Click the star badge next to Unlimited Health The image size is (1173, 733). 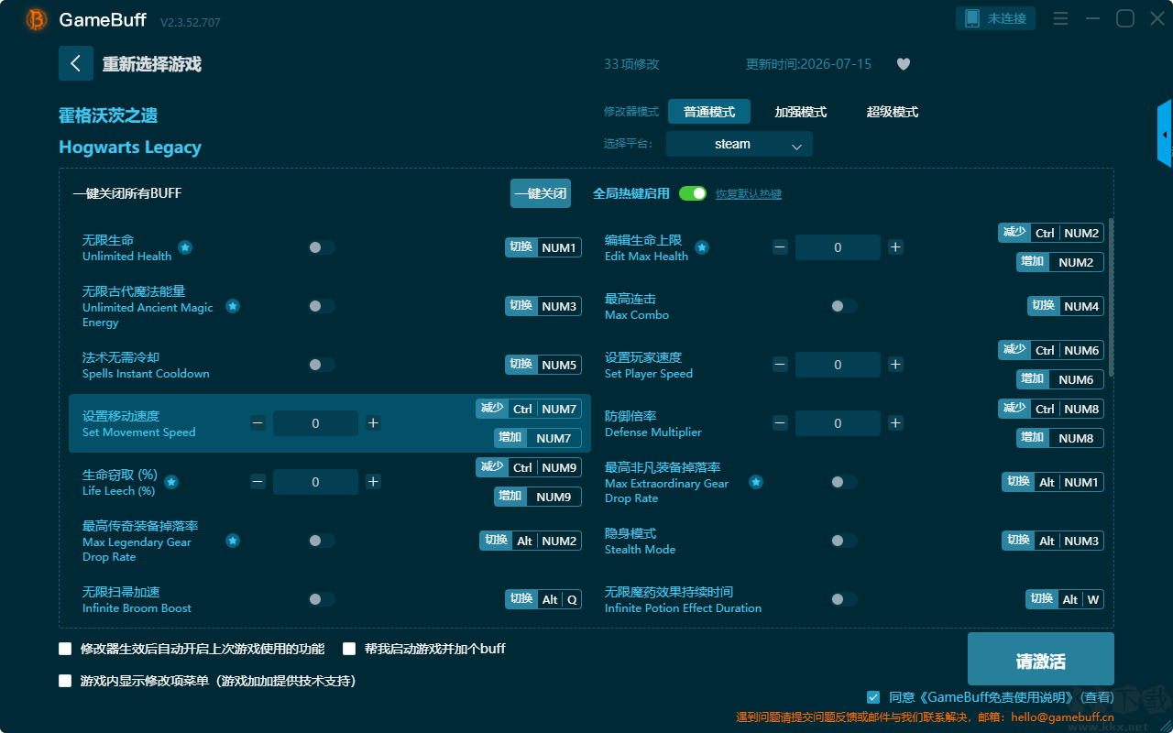(185, 247)
